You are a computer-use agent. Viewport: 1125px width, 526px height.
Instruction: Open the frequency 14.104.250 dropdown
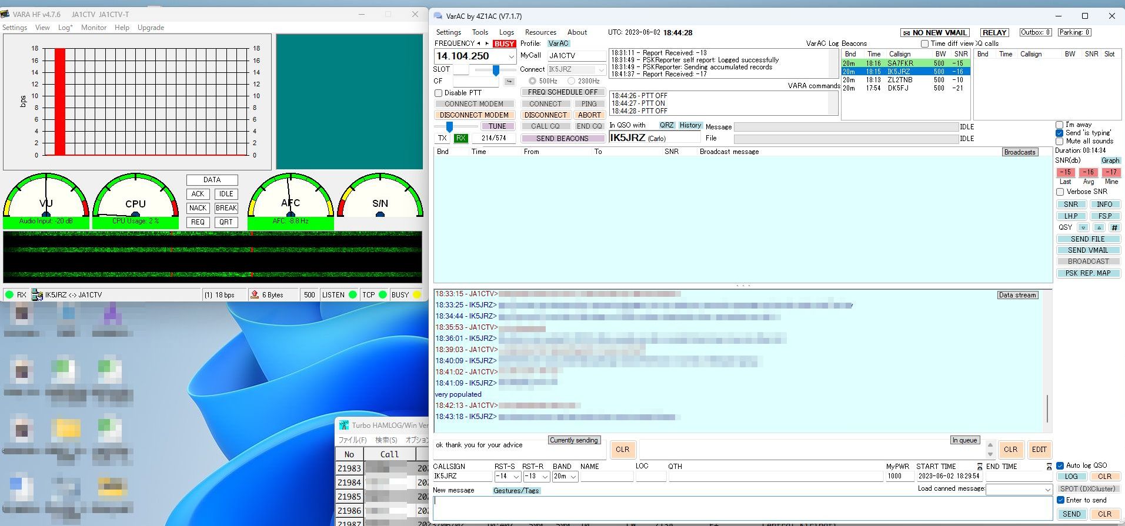pyautogui.click(x=511, y=56)
